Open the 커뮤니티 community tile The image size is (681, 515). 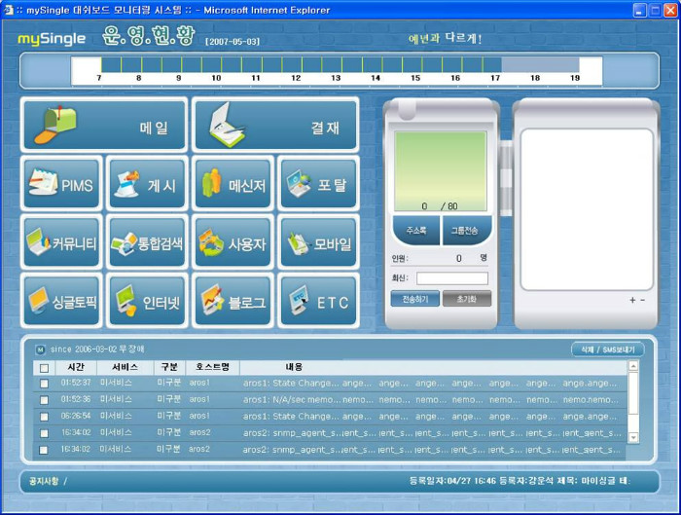pyautogui.click(x=61, y=242)
